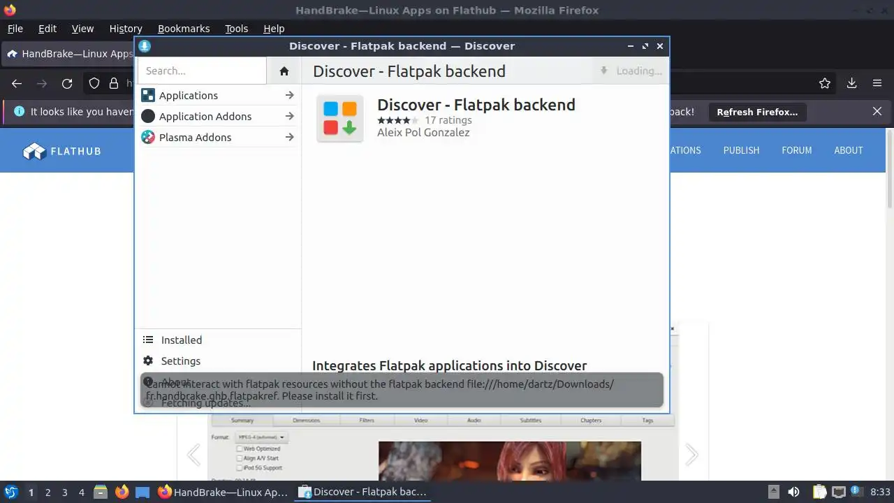The width and height of the screenshot is (894, 503).
Task: Open the PUBLISH link on Flathub
Action: click(741, 150)
